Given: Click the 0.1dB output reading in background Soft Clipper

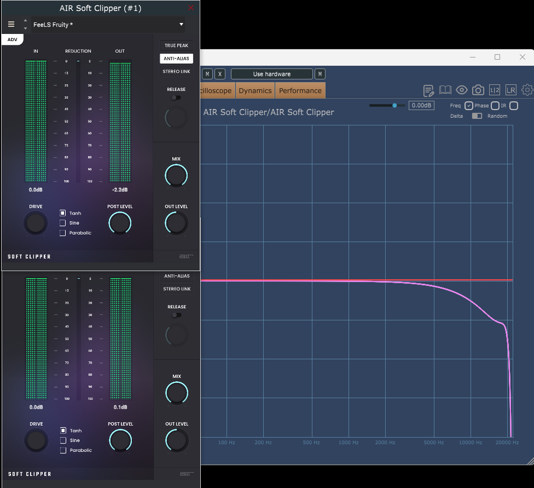Looking at the screenshot, I should coord(120,407).
